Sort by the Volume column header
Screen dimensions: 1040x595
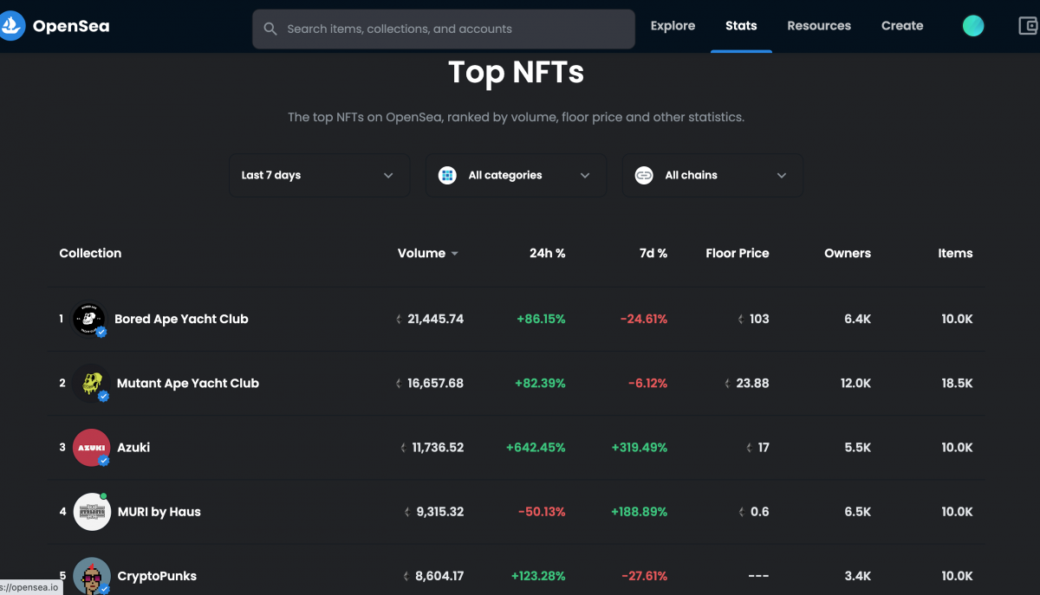(421, 254)
